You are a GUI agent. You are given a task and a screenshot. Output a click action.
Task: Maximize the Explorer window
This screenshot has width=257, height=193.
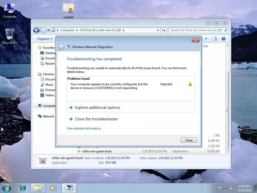point(217,23)
